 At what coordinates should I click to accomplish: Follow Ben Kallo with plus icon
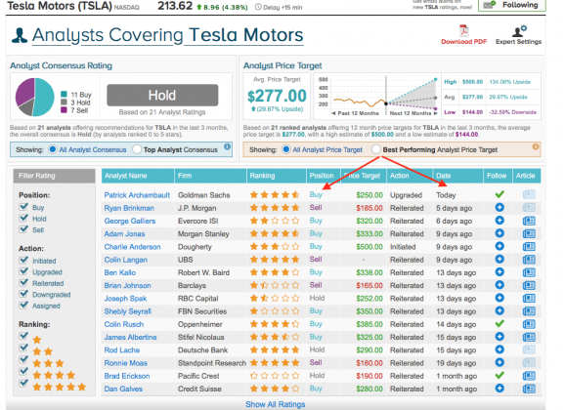point(500,272)
